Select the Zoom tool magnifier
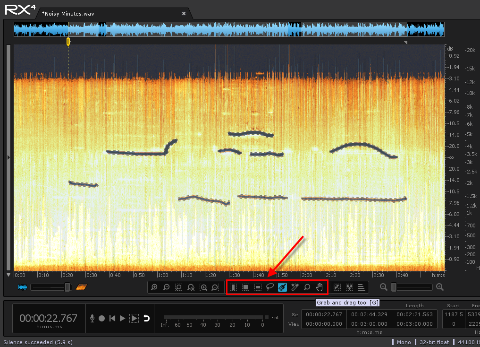Viewport: 480px width, 347px height. [x=307, y=287]
